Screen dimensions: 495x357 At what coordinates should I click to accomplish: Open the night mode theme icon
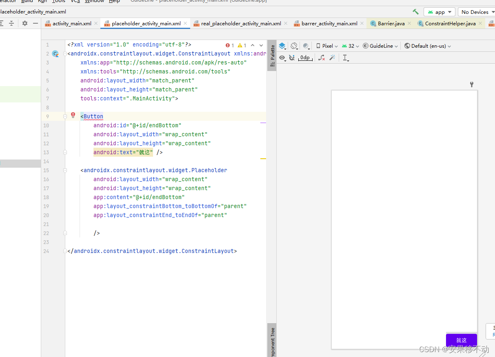click(306, 46)
